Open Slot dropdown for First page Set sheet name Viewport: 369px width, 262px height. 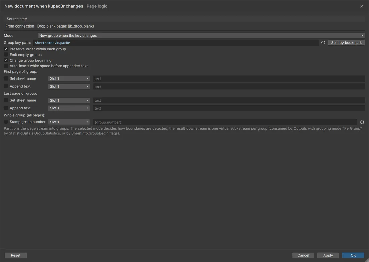point(69,78)
